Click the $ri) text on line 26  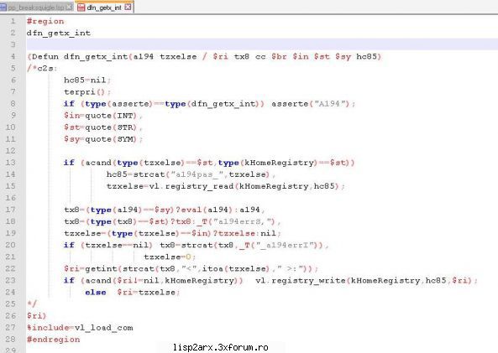point(36,315)
